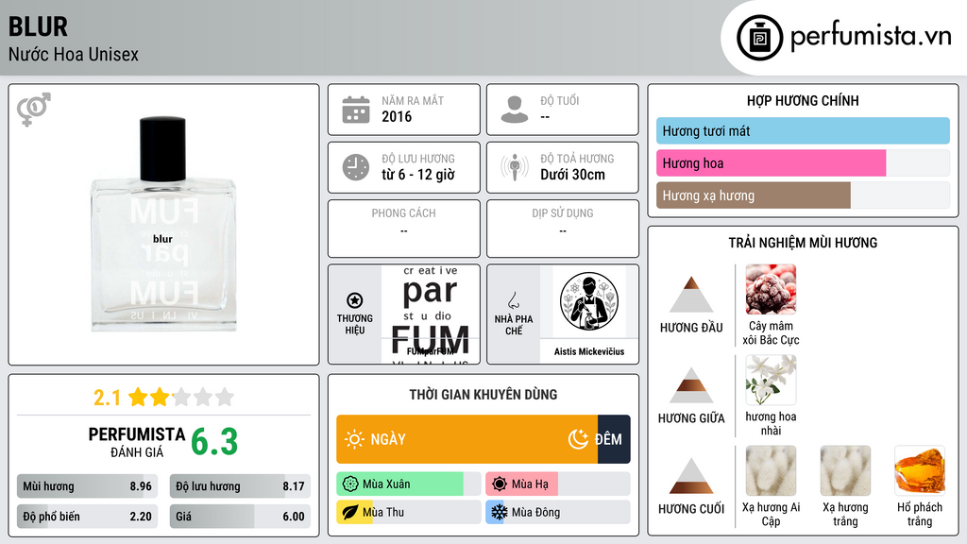Click the Nước Hoa Unisex subtitle

[x=74, y=54]
